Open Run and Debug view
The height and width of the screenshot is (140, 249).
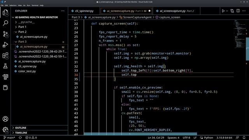click(x=5, y=45)
